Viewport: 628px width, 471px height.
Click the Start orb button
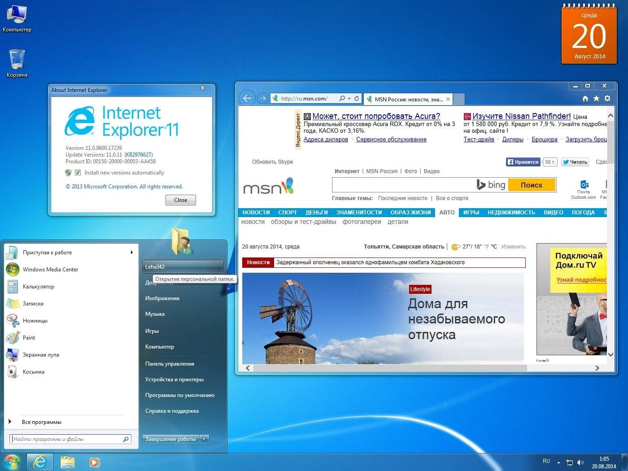(x=12, y=462)
